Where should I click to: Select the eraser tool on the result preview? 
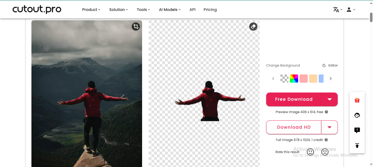[253, 26]
